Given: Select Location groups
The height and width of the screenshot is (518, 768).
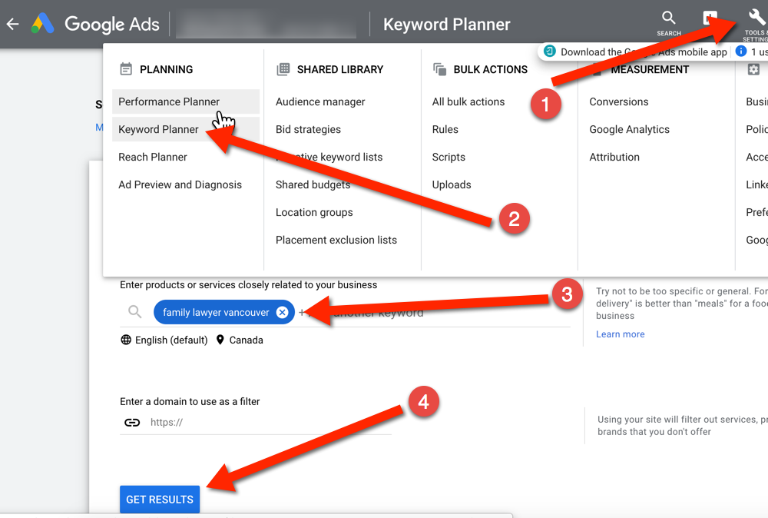Looking at the screenshot, I should pos(314,212).
